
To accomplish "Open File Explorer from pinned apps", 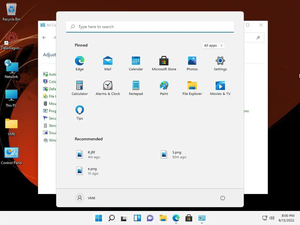I will click(192, 88).
